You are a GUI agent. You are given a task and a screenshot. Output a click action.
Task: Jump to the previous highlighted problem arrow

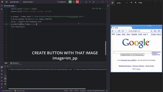tap(103, 8)
